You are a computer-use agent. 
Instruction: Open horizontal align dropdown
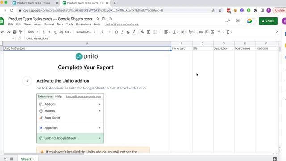click(167, 32)
